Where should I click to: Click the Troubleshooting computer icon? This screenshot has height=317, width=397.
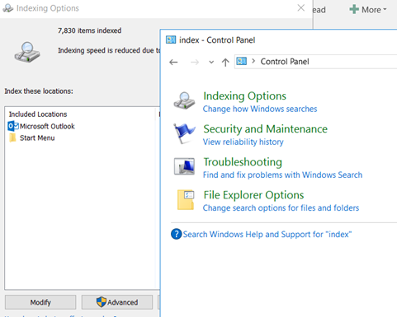[x=184, y=166]
